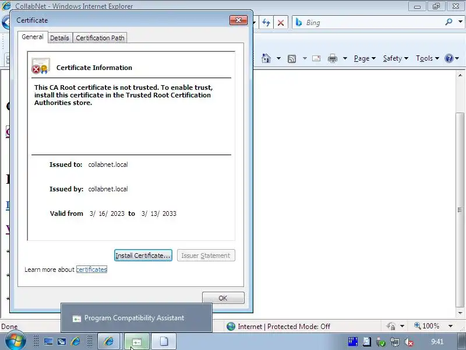Open the certificates help link
The width and height of the screenshot is (466, 350).
[91, 269]
